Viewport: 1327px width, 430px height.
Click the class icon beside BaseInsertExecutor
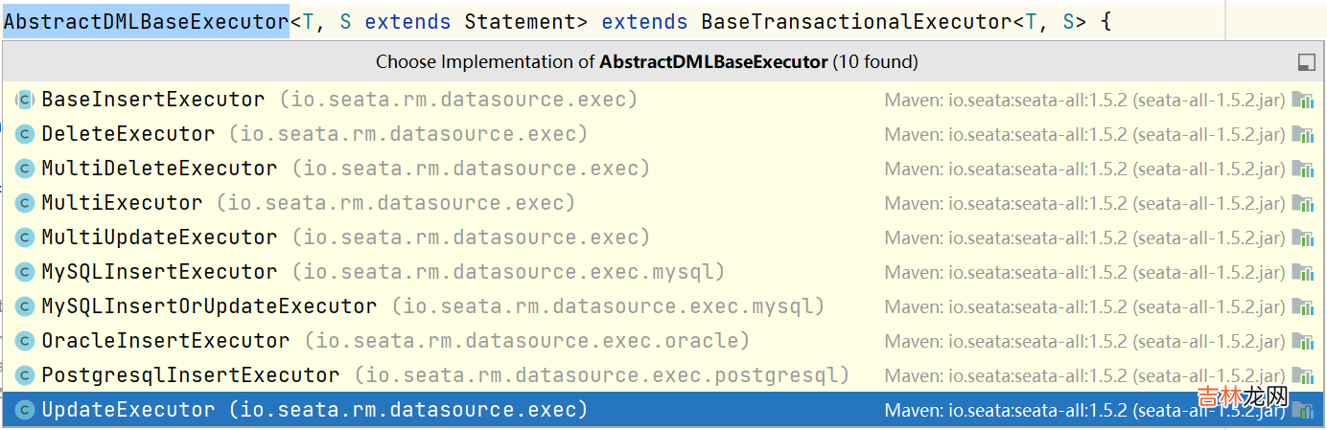[x=25, y=100]
